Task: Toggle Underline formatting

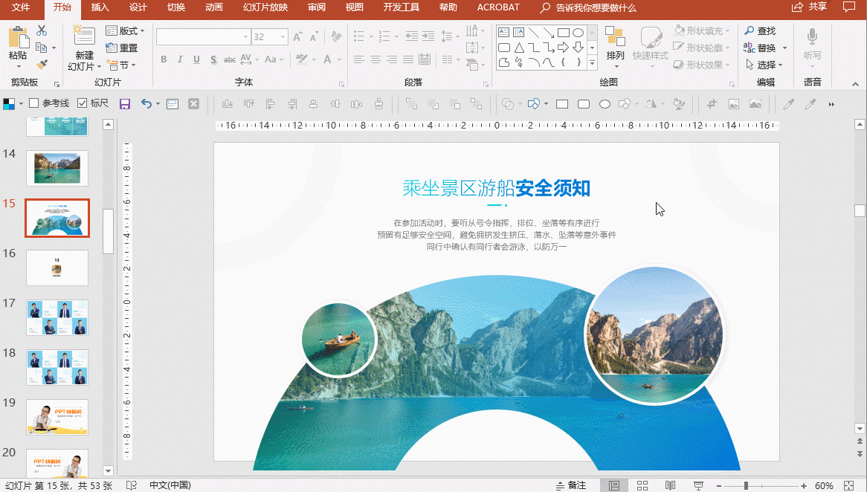Action: tap(196, 59)
